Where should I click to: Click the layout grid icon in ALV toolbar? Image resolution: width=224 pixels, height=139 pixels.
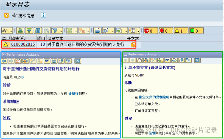pos(132,30)
